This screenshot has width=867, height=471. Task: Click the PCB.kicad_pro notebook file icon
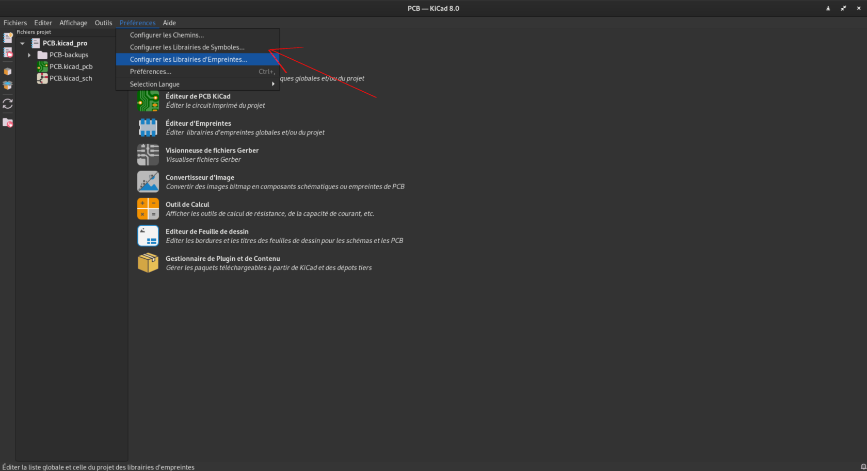36,43
